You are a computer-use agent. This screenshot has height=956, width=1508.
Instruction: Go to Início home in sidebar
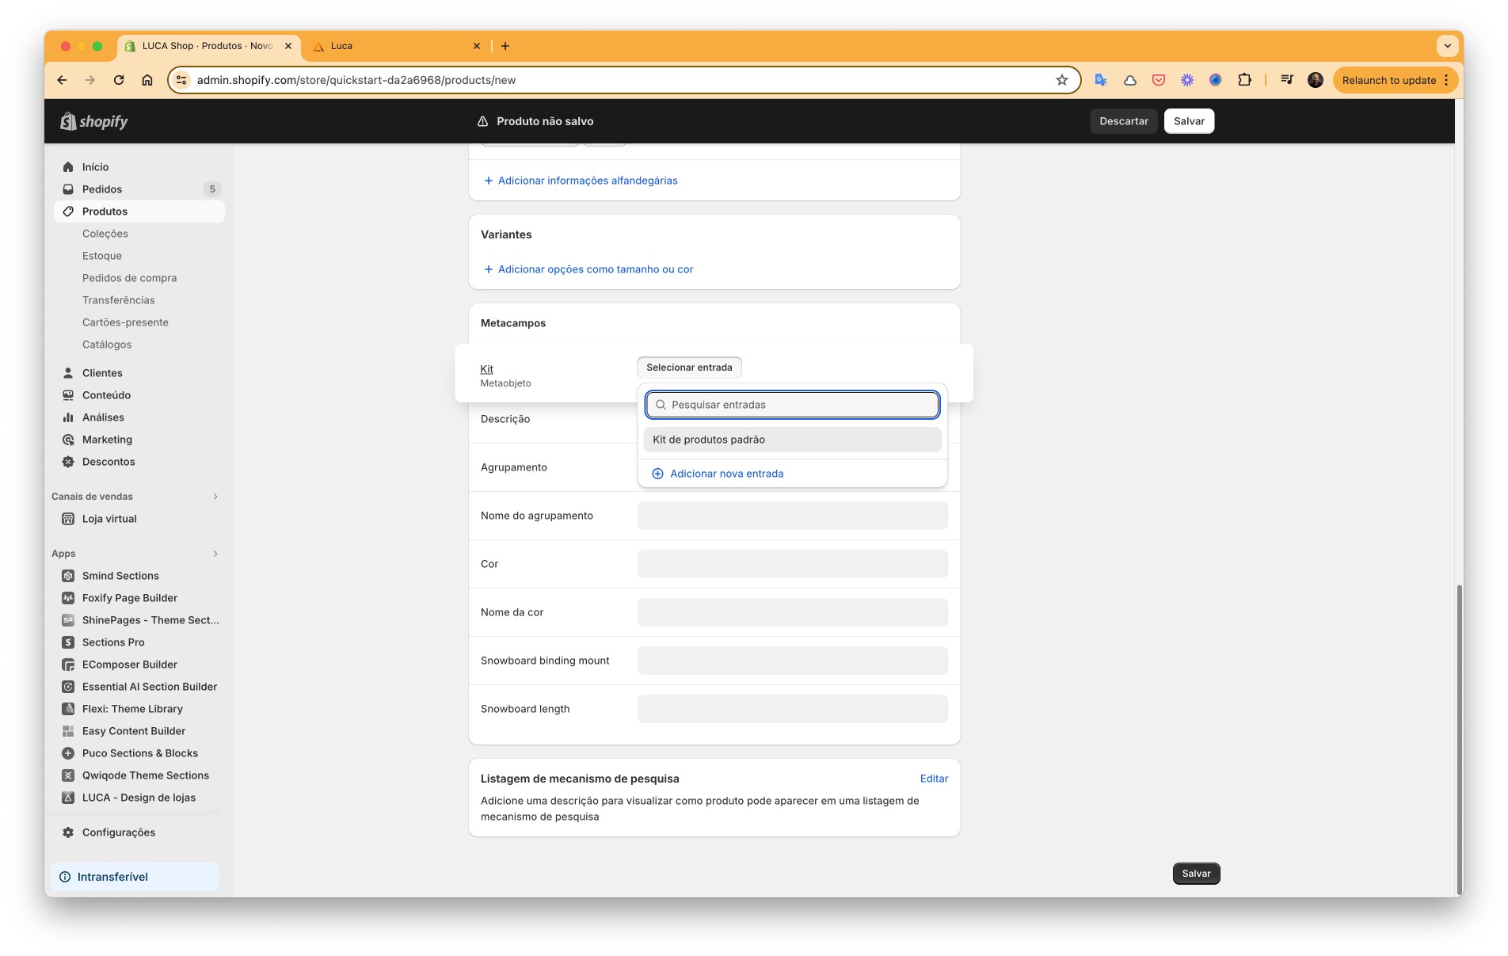[x=95, y=167]
